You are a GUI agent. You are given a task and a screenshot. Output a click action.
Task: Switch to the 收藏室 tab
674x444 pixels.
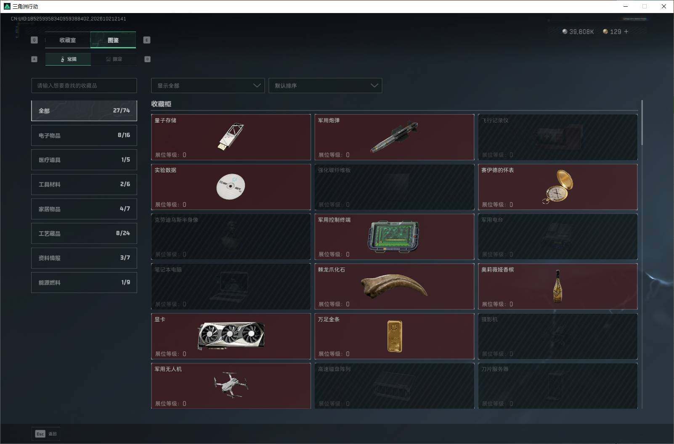coord(68,40)
